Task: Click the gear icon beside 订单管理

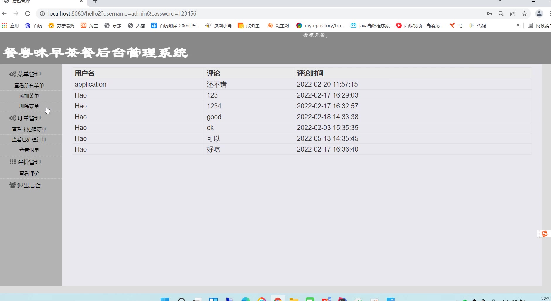Action: point(12,118)
